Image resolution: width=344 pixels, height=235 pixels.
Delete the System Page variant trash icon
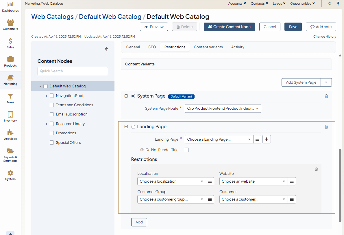pos(326,96)
